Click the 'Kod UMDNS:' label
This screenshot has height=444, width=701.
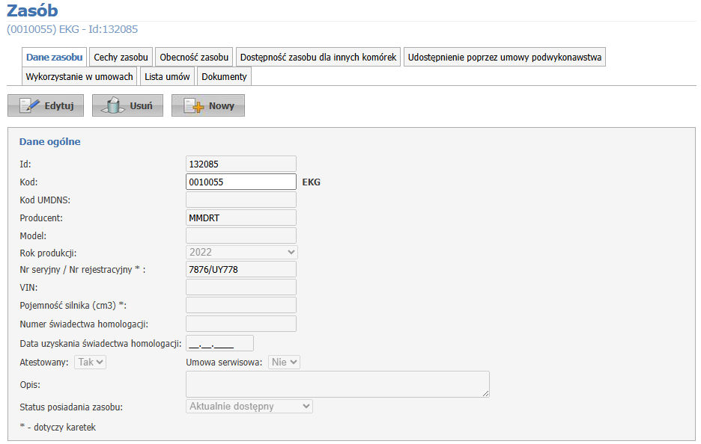[x=45, y=200]
